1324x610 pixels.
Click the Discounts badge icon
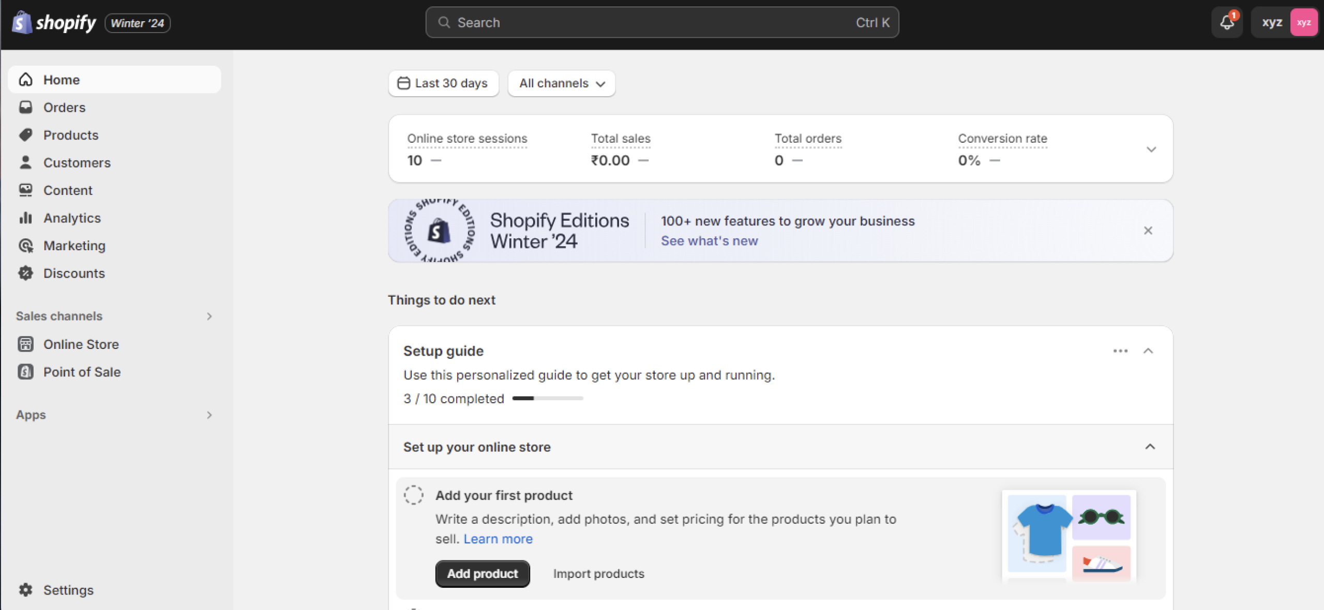26,273
